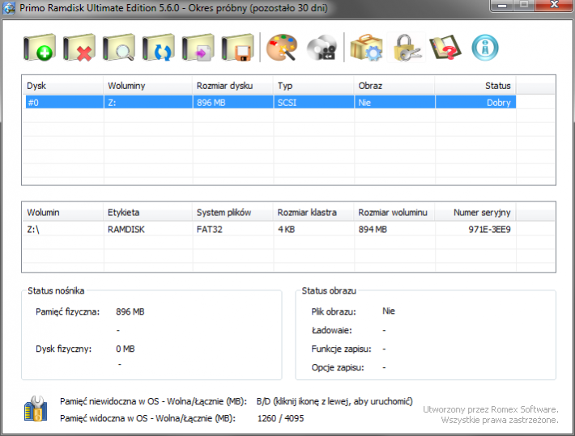Click the discs with camera icon
The width and height of the screenshot is (575, 436).
pos(322,48)
